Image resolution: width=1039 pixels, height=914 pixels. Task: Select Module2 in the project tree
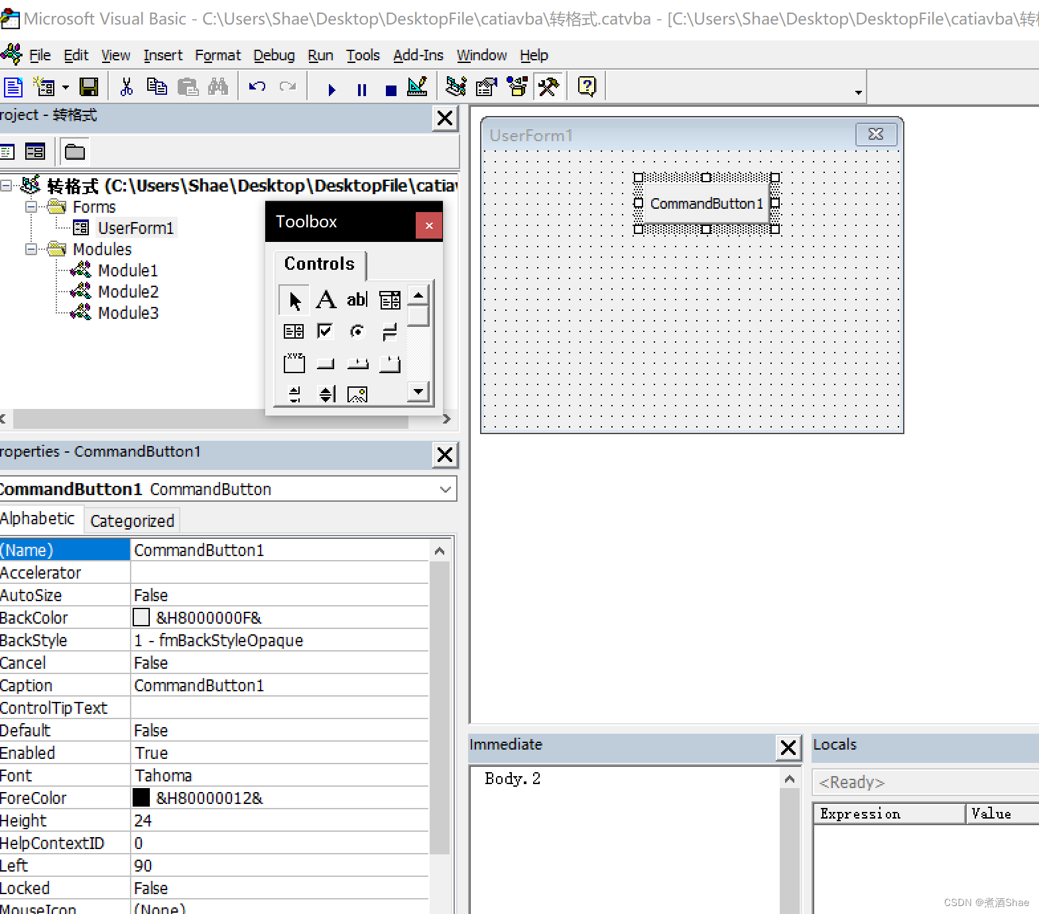pos(128,292)
